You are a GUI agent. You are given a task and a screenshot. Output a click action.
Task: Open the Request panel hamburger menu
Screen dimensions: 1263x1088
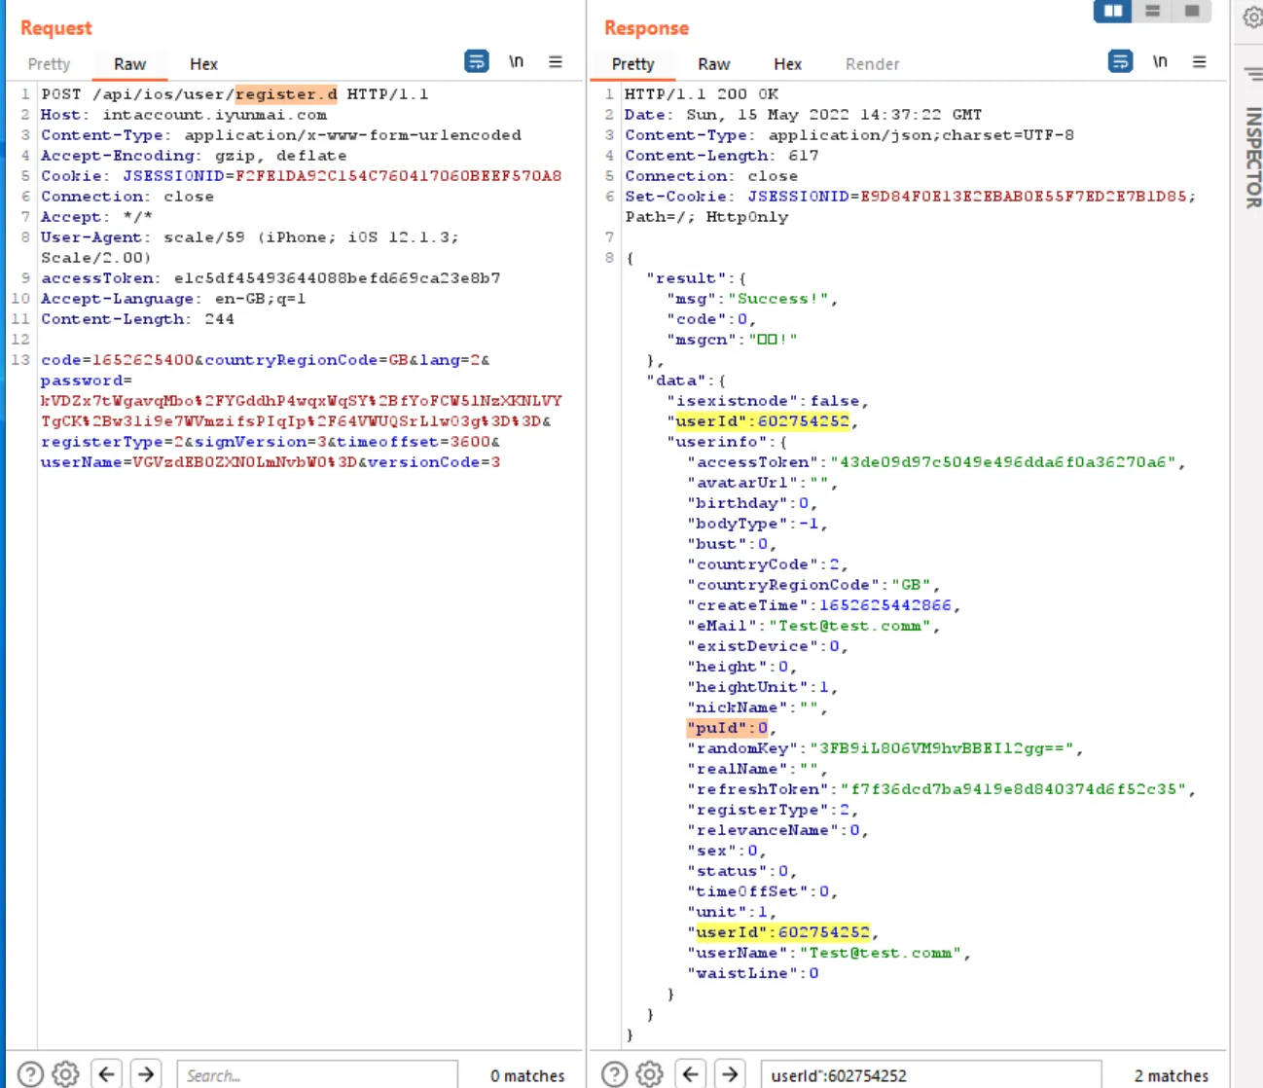(556, 62)
